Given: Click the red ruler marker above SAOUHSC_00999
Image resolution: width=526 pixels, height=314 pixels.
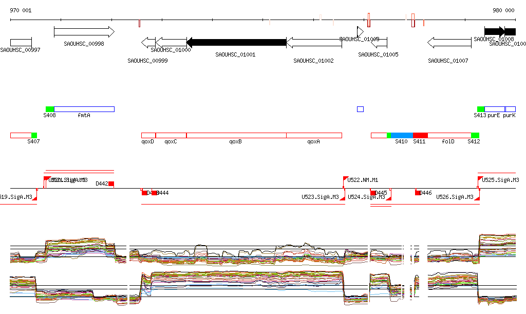Looking at the screenshot, I should click(139, 24).
